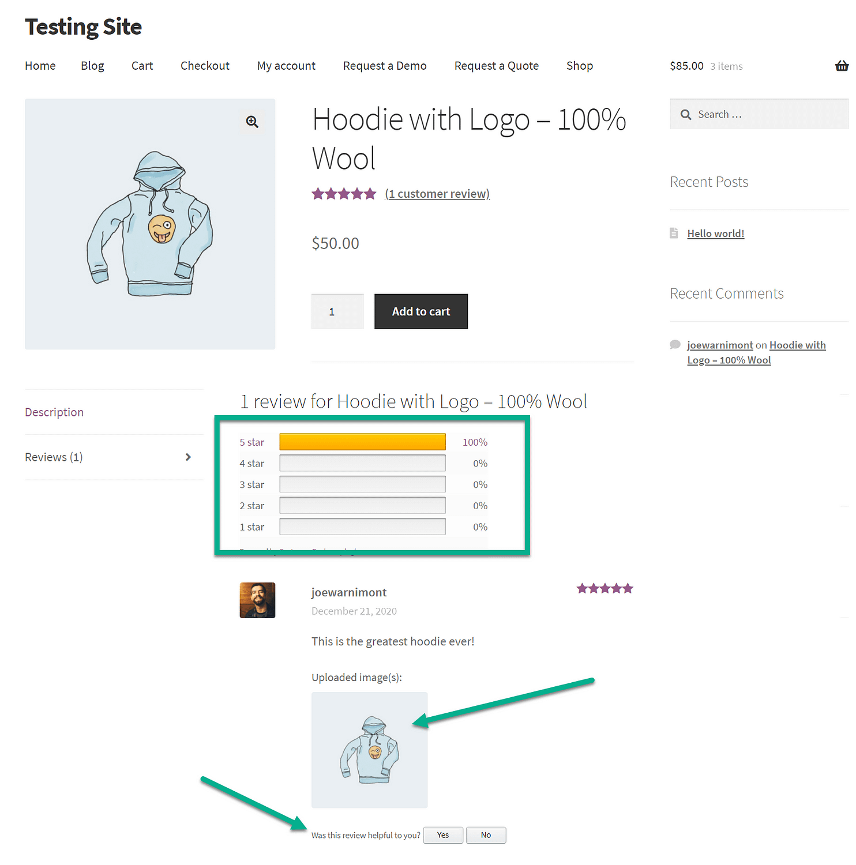Switch to the Description tab
The width and height of the screenshot is (856, 865).
pos(54,412)
